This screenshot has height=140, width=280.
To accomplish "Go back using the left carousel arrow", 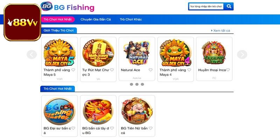I will pyautogui.click(x=32, y=55).
